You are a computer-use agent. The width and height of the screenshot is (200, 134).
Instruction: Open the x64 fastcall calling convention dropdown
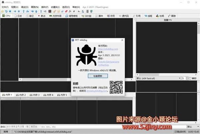[x=159, y=78]
